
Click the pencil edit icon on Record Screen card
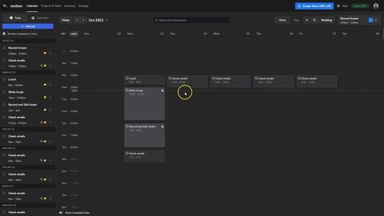[376, 20]
